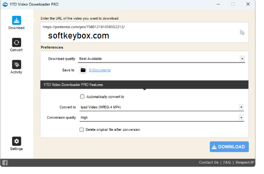Open the FAQ link in footer

pyautogui.click(x=227, y=162)
